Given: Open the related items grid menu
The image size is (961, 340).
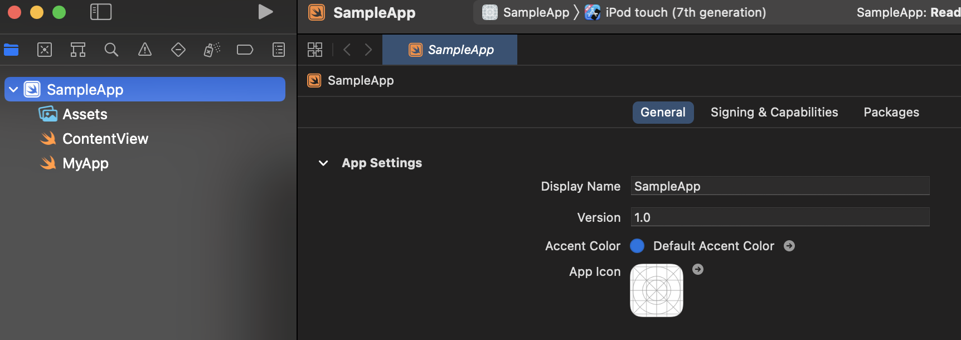Looking at the screenshot, I should pyautogui.click(x=315, y=50).
